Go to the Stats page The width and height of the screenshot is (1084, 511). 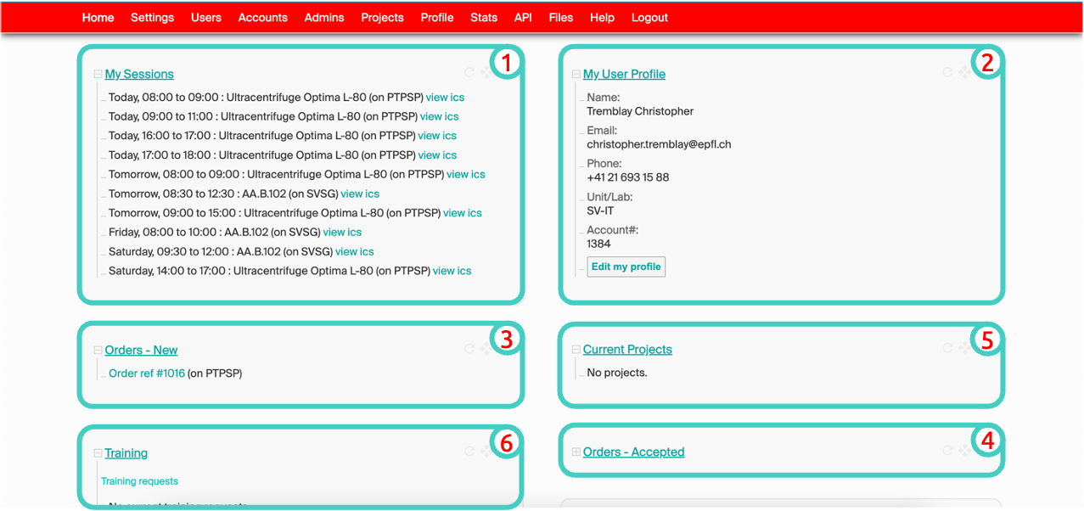coord(484,17)
